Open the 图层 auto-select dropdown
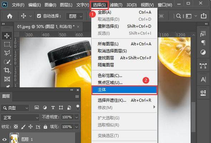This screenshot has width=211, height=143. click(75, 16)
